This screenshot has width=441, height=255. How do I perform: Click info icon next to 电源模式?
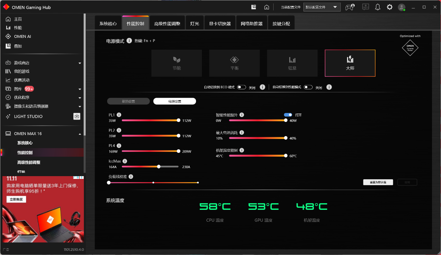pos(129,41)
